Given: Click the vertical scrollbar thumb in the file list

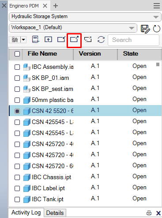Looking at the screenshot, I should tap(158, 64).
